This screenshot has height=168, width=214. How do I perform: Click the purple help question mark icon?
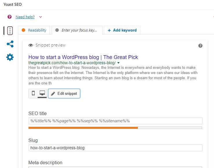click(x=10, y=17)
